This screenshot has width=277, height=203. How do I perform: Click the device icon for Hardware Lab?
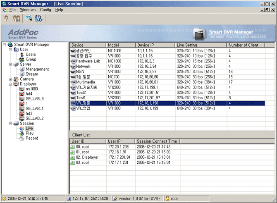click(x=73, y=61)
